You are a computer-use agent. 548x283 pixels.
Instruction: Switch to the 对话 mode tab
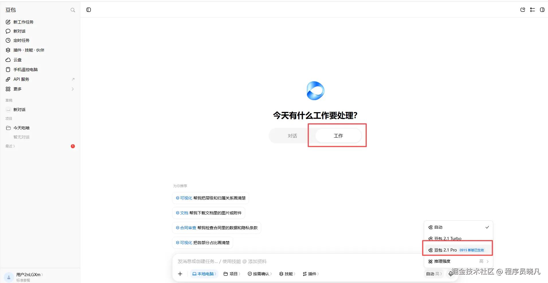click(292, 136)
